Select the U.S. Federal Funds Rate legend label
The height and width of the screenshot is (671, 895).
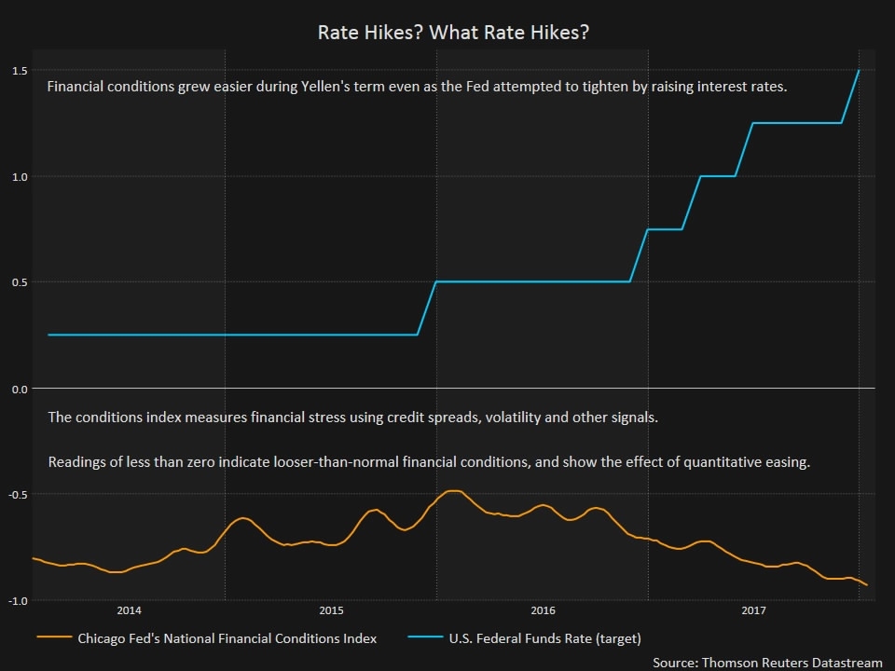pos(544,638)
